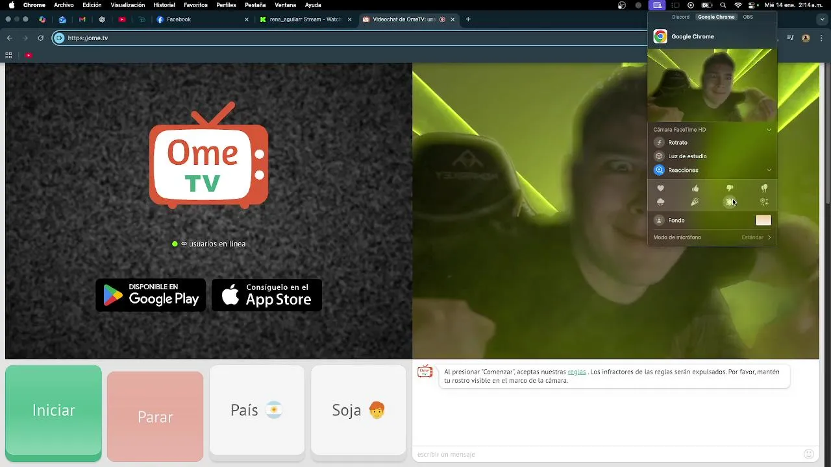Open the pinned Gmail tab
Screen dimensions: 831x467
pyautogui.click(x=82, y=19)
